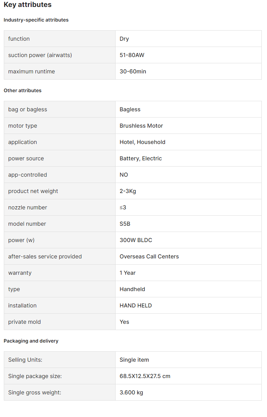267x417 pixels.
Task: Select the '3.600 kg' gross weight value
Action: 131,393
